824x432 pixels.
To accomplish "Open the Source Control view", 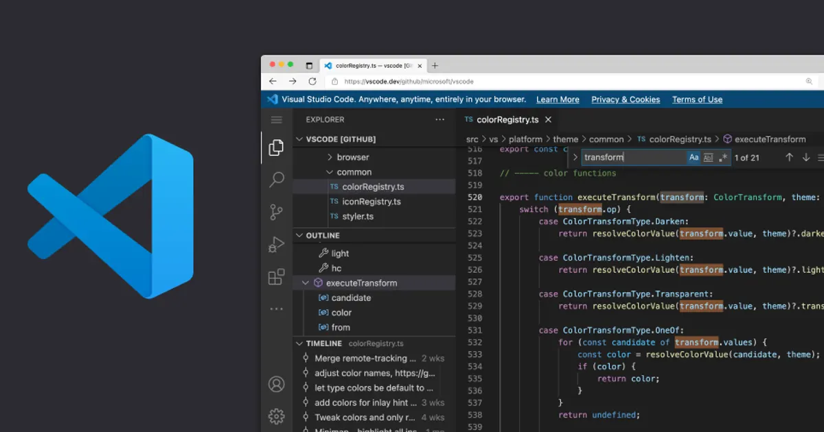I will 276,212.
